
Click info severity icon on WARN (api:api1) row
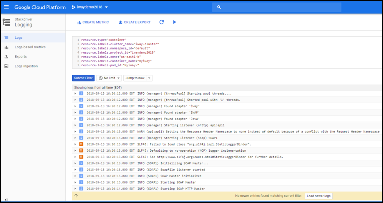[x=81, y=131]
